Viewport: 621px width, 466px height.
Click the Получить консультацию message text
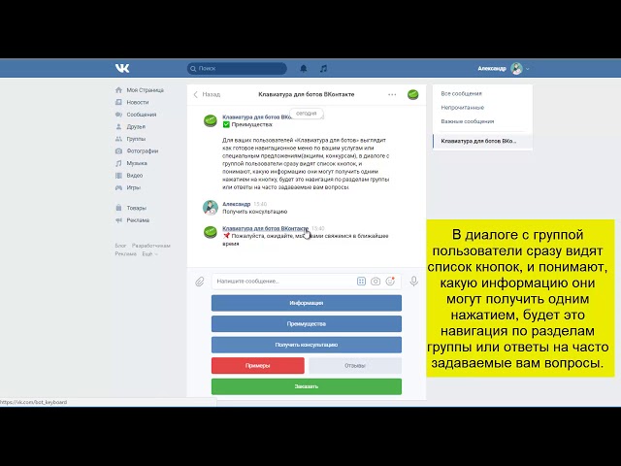coord(254,212)
